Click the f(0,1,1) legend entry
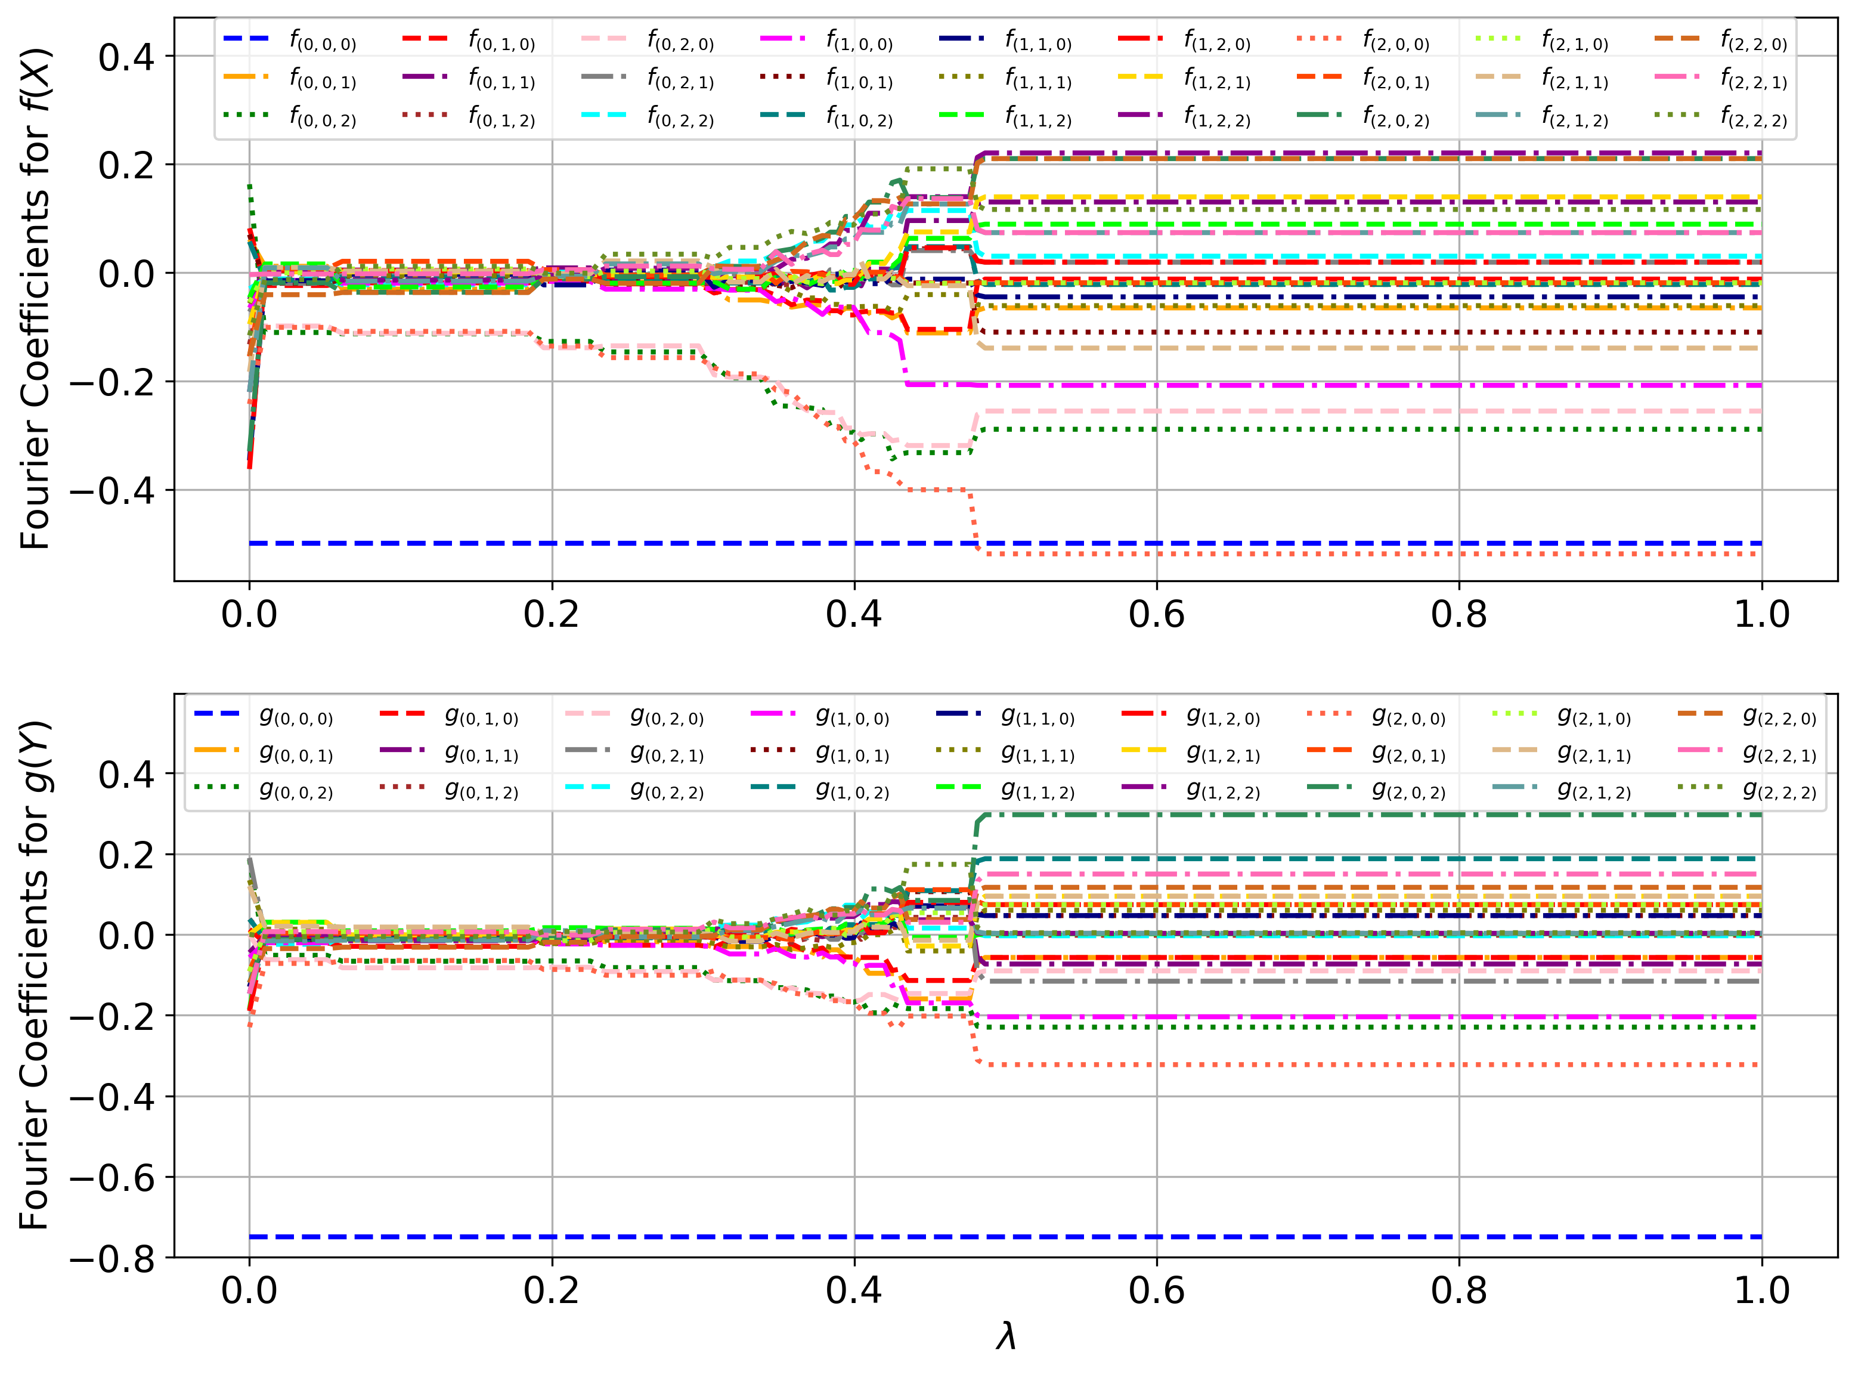This screenshot has width=1855, height=1374. [501, 79]
